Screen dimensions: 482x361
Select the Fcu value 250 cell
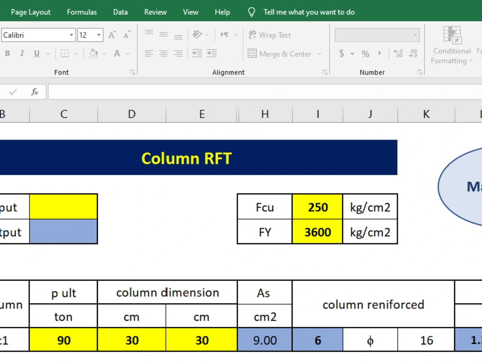318,207
